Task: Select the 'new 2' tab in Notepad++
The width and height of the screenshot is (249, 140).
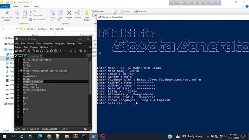Action: (x=20, y=56)
